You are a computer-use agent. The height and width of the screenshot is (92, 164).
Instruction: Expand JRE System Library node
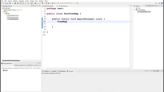coord(3,10)
